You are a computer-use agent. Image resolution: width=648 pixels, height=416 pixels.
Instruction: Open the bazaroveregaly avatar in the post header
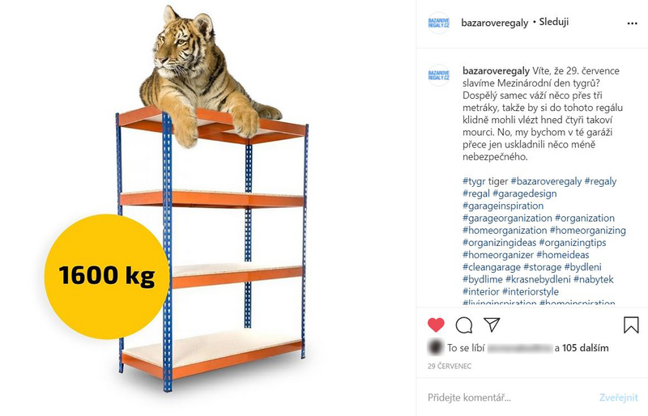click(x=438, y=23)
